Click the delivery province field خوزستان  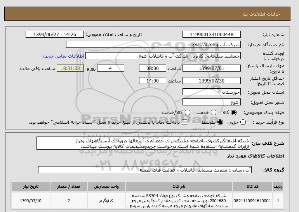pos(212,92)
